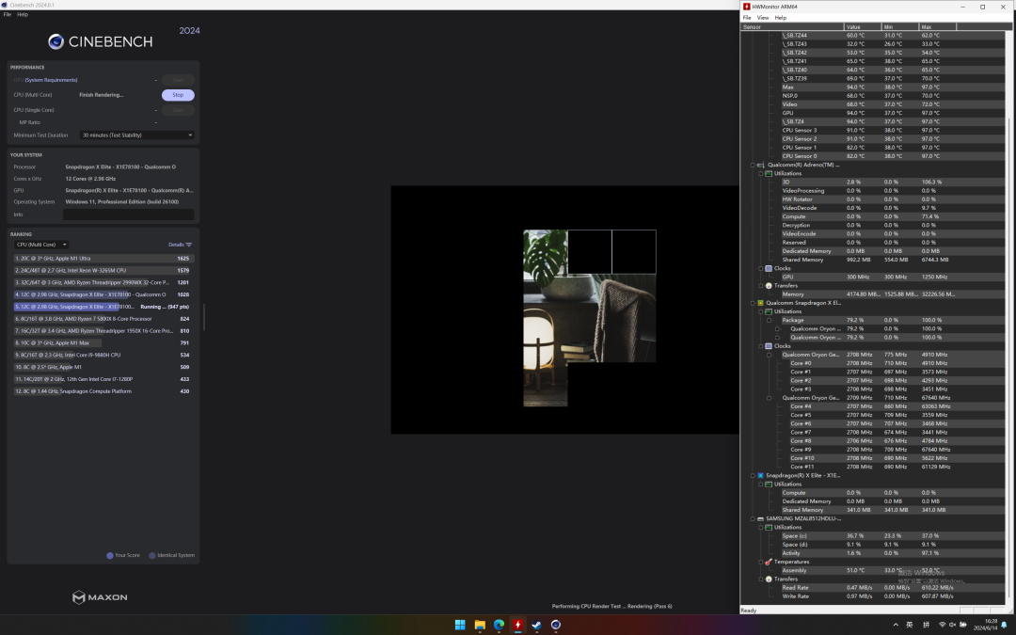Click the Clocks icon under Qualcomm Adreno
The height and width of the screenshot is (635, 1016).
pos(769,268)
